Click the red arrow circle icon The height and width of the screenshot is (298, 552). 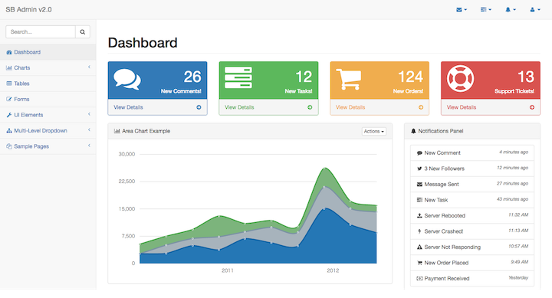pos(532,107)
